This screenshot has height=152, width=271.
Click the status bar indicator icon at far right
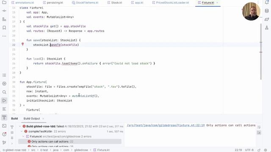click(265, 150)
